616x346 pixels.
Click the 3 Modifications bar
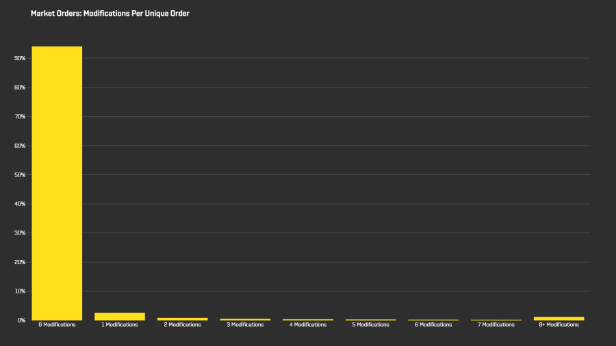coord(245,319)
